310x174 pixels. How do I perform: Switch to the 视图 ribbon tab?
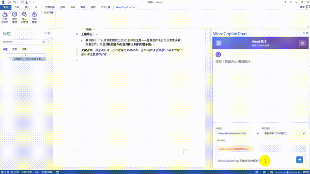pyautogui.click(x=93, y=7)
